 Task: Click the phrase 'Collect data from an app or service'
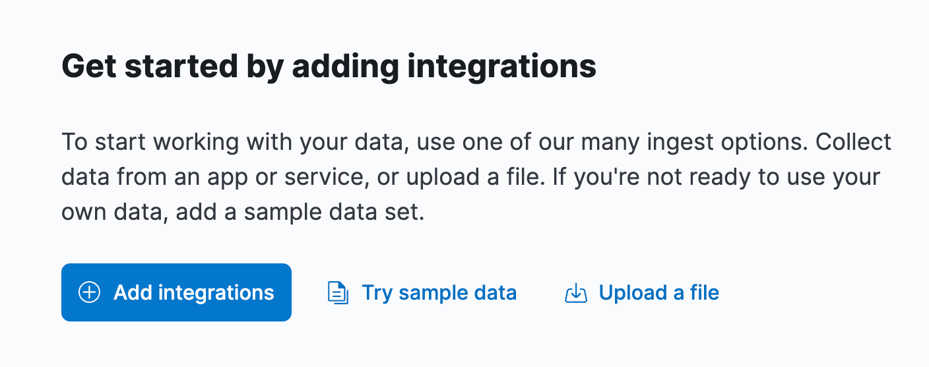click(476, 160)
